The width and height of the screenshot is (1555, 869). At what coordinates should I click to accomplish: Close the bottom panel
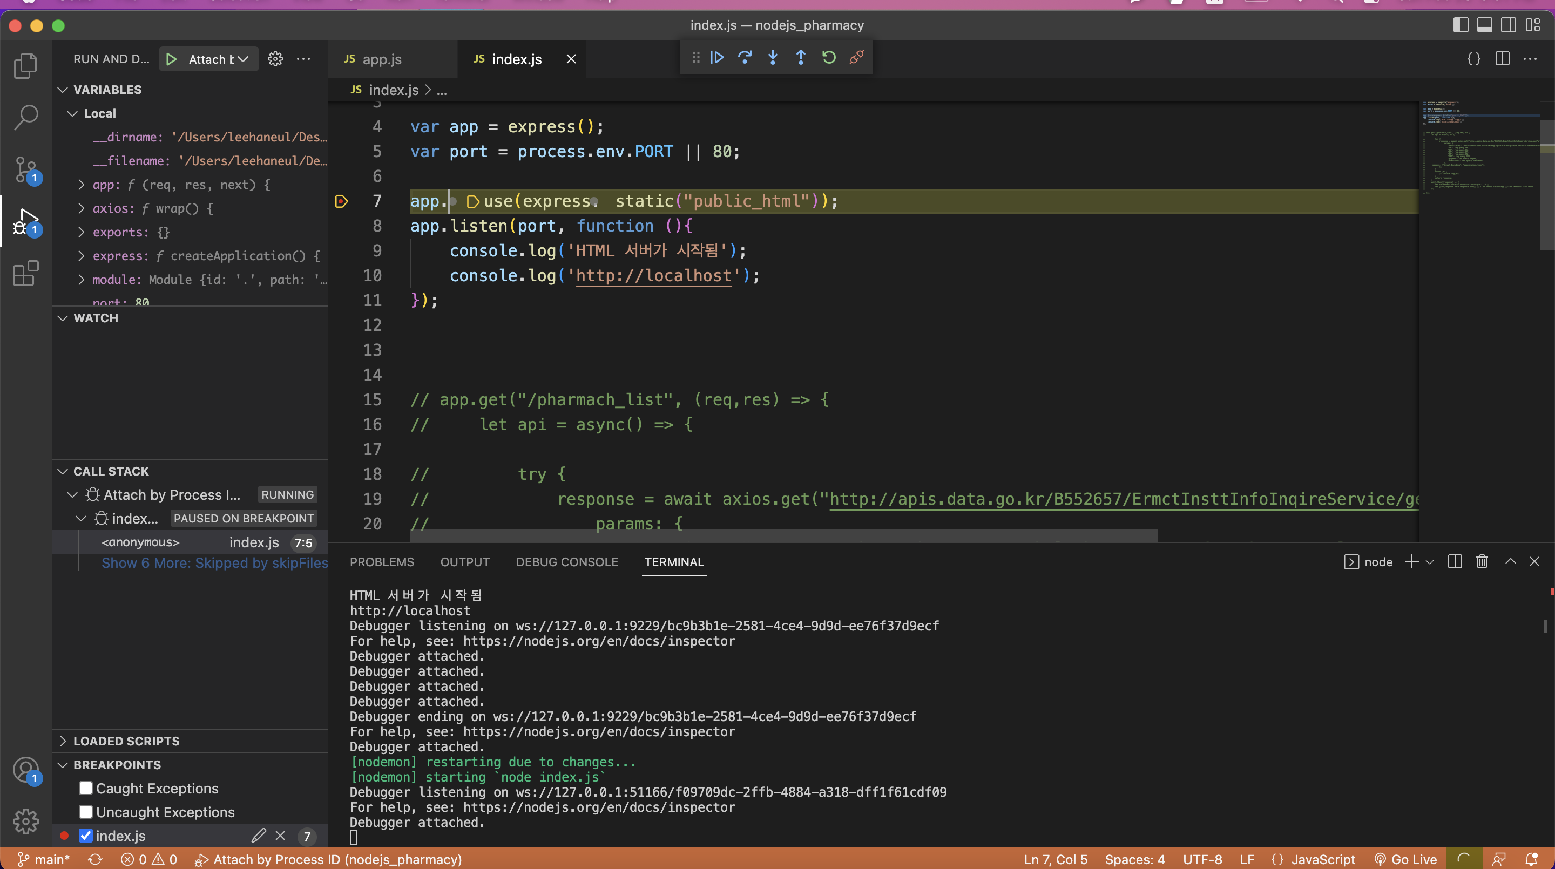click(1534, 562)
